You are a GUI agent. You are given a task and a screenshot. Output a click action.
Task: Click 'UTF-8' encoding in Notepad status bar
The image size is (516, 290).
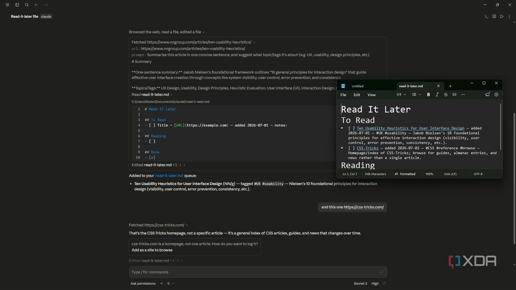[x=478, y=174]
